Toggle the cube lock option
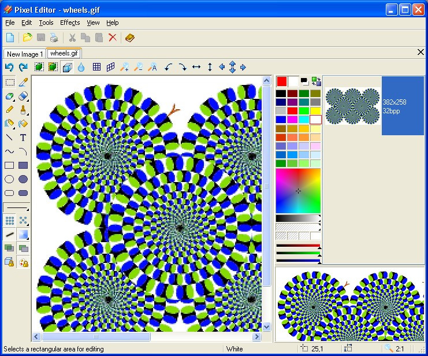Image resolution: width=428 pixels, height=356 pixels. point(10,262)
